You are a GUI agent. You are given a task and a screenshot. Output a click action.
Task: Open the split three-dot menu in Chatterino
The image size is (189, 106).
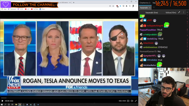184,12
